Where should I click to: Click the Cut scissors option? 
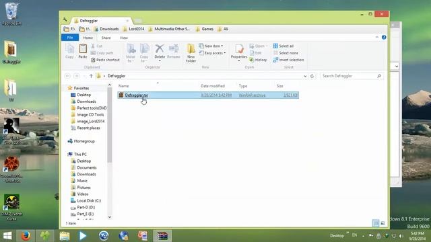coord(96,46)
